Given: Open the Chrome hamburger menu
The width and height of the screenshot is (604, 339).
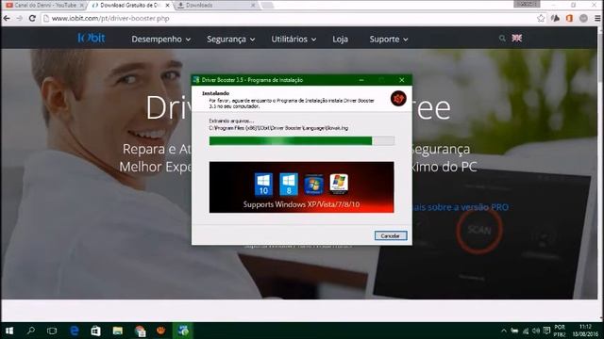Looking at the screenshot, I should [597, 18].
